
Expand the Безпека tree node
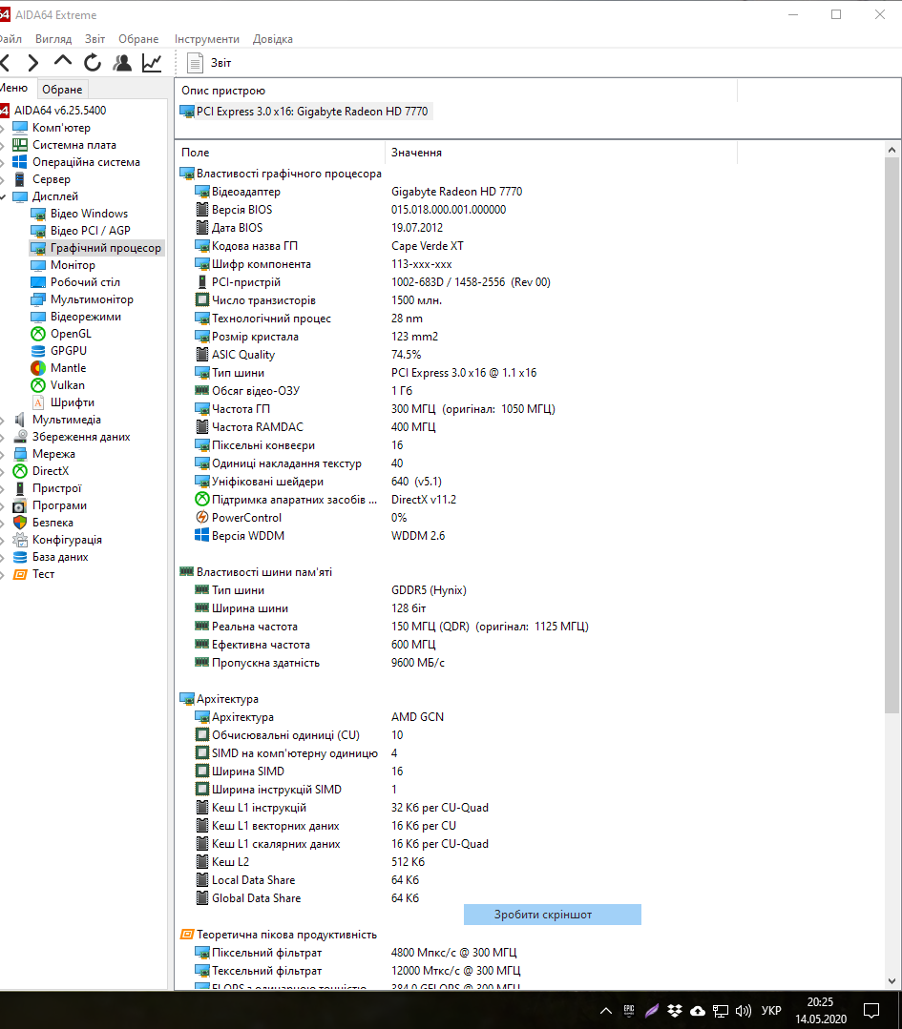[x=3, y=523]
